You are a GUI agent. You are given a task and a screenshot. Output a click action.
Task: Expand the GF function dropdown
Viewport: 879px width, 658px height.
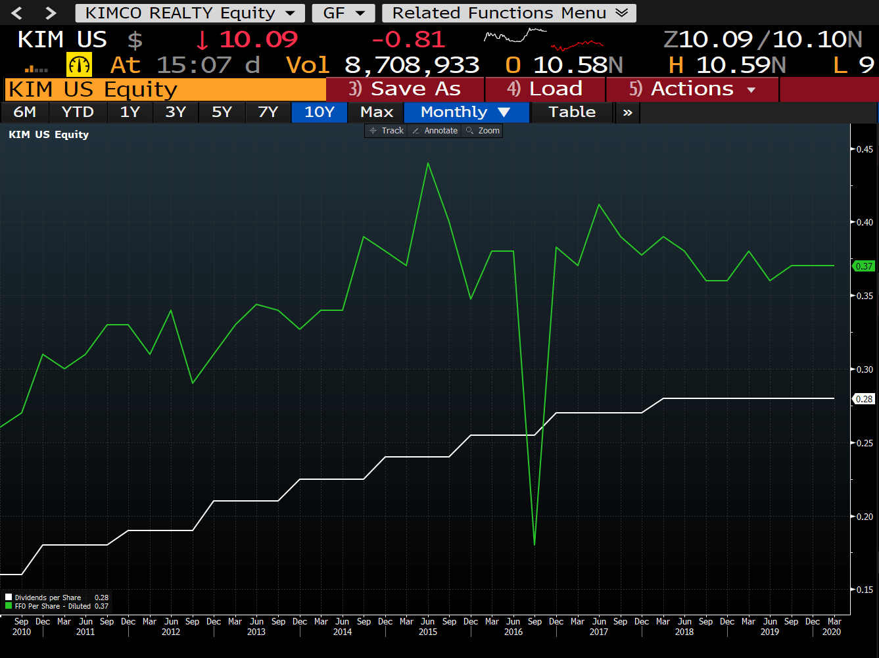click(344, 13)
